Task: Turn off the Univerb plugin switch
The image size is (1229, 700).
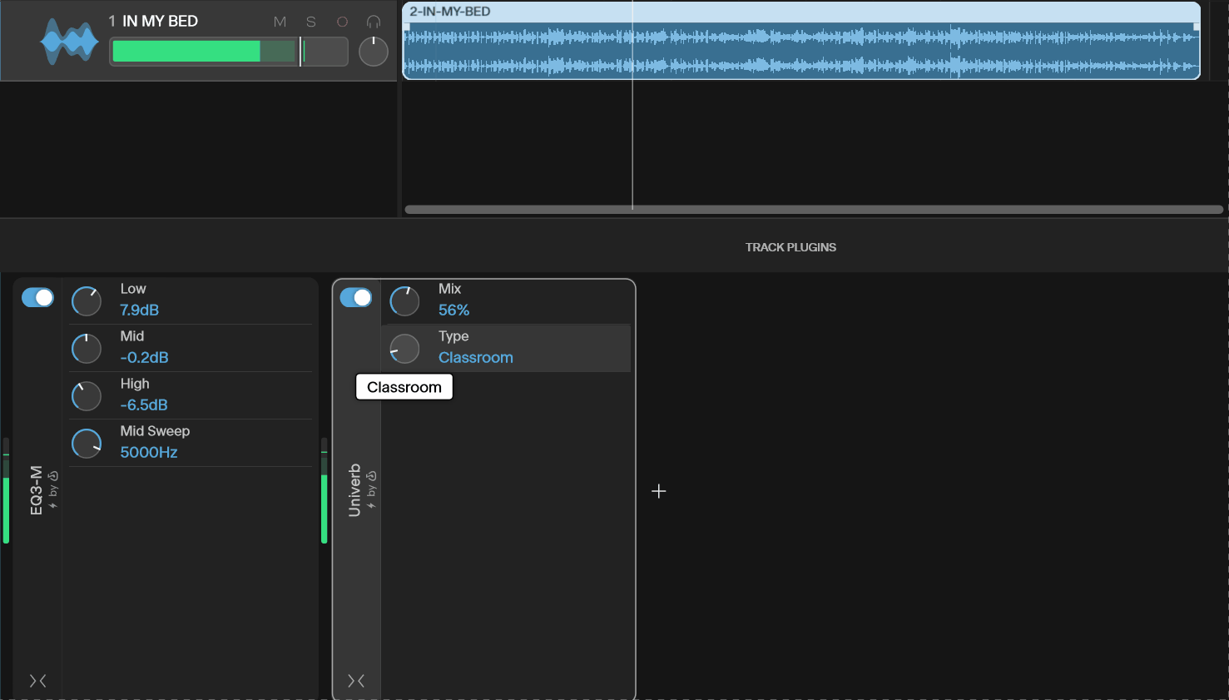Action: point(356,298)
